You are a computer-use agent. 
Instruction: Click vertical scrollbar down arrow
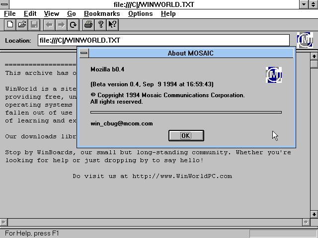314,214
